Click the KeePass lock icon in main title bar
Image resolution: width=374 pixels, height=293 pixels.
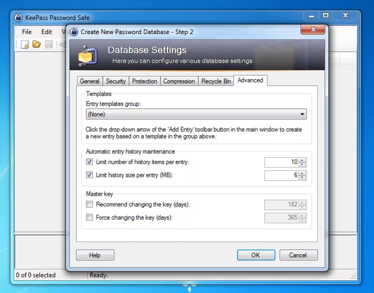coord(18,18)
